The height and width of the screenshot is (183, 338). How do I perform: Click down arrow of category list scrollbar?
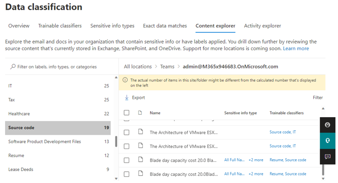(x=116, y=178)
